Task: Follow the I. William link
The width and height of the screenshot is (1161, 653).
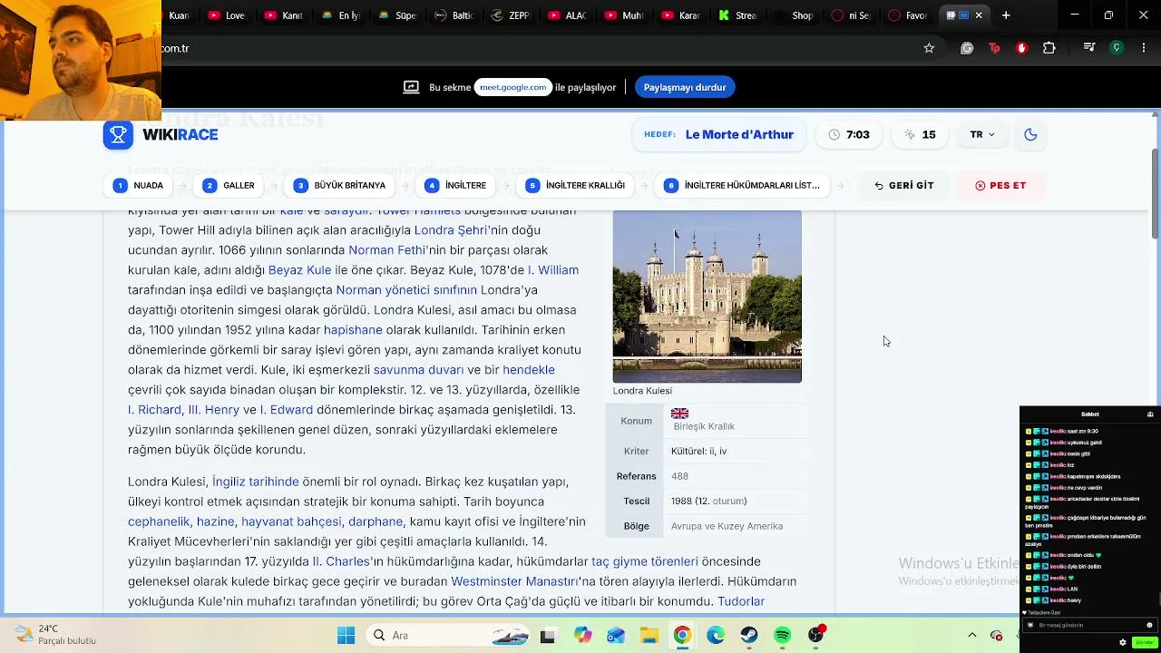Action: pos(553,270)
